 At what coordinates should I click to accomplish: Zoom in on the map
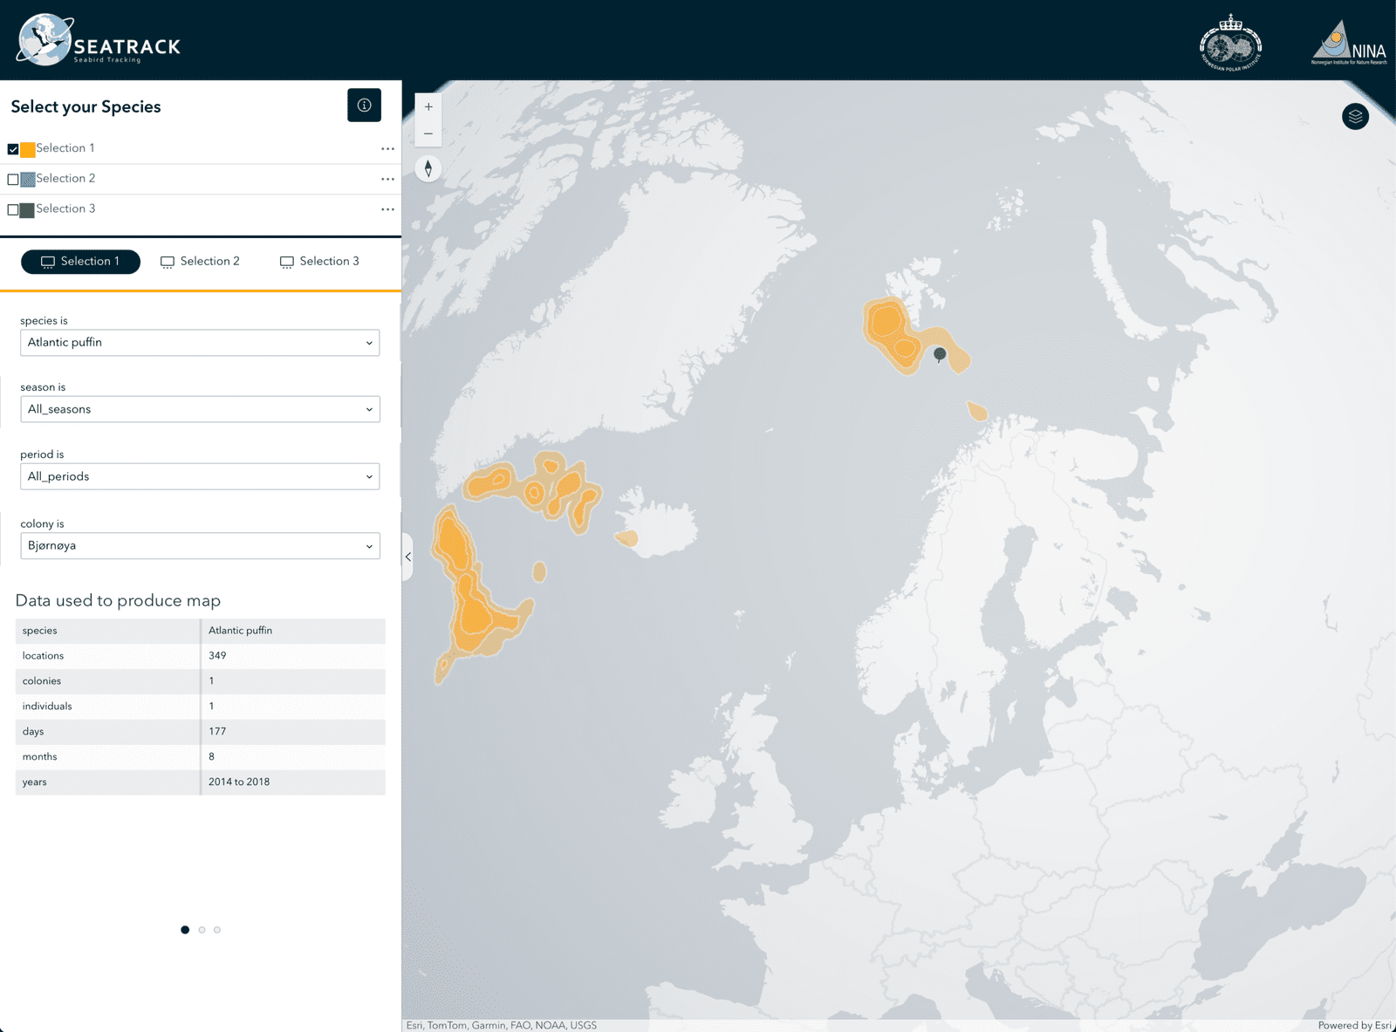pyautogui.click(x=428, y=107)
